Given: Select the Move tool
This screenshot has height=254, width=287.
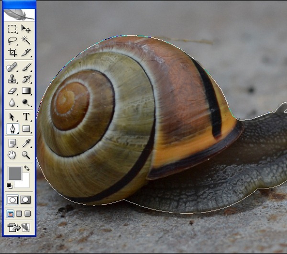Looking at the screenshot, I should (x=26, y=29).
